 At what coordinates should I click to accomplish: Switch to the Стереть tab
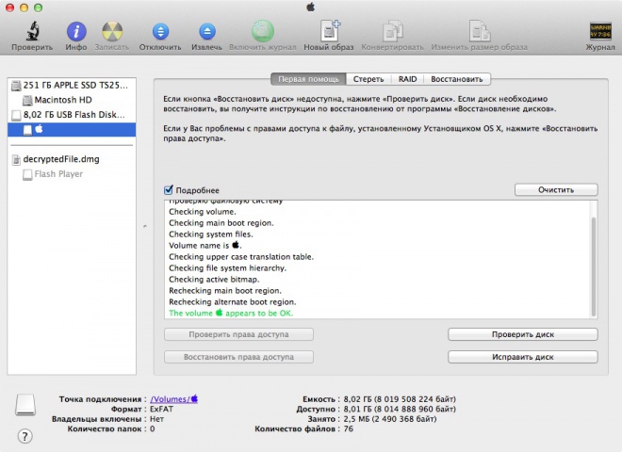368,79
